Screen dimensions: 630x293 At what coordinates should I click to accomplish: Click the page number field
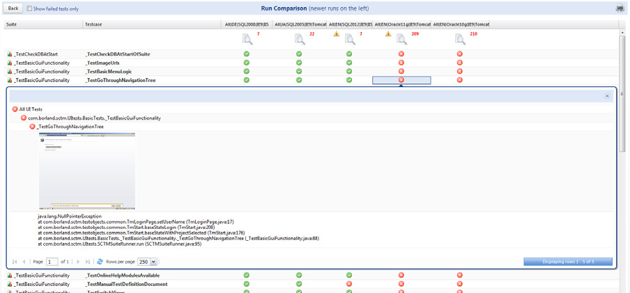pos(52,262)
